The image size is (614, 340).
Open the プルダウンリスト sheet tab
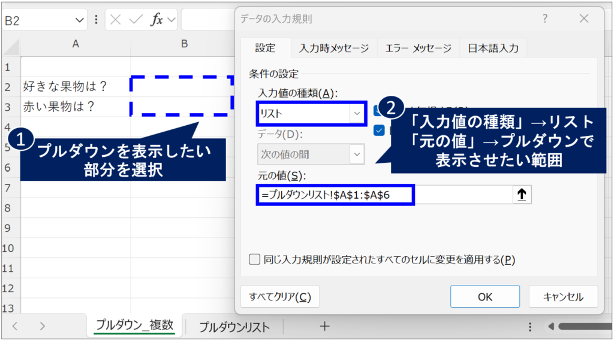(x=234, y=327)
